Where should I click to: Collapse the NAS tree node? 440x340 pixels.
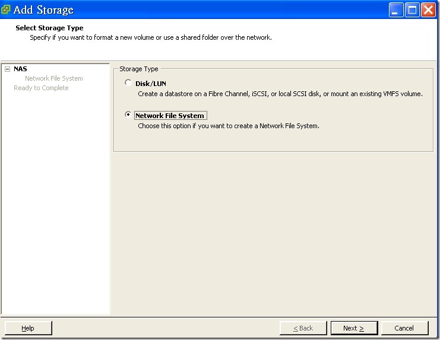[8, 69]
